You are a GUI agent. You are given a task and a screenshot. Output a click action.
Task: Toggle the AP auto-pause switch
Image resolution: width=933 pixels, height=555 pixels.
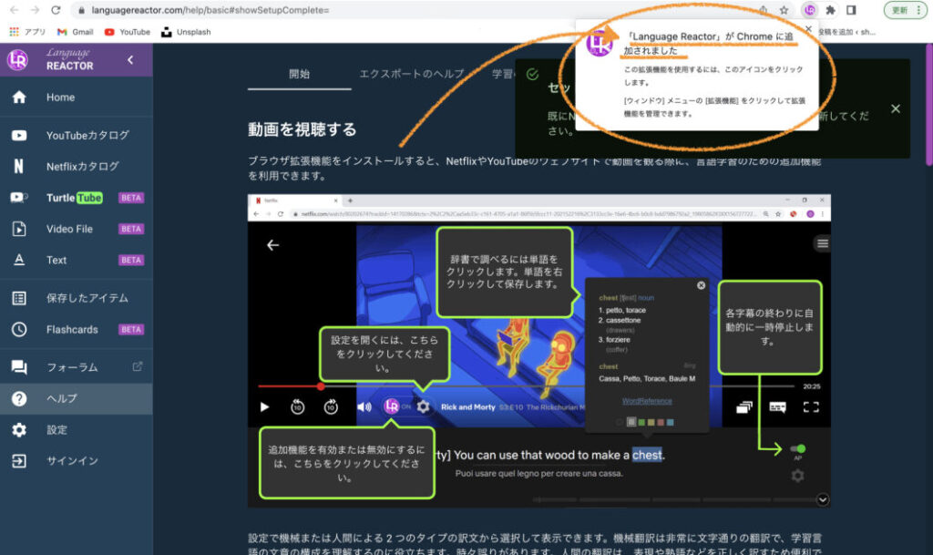click(798, 448)
